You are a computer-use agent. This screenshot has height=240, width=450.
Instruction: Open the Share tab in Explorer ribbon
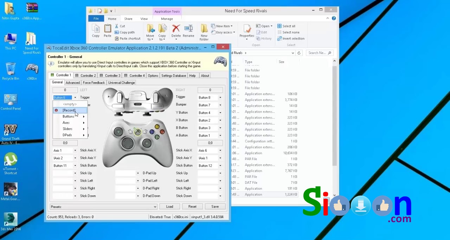pyautogui.click(x=128, y=19)
